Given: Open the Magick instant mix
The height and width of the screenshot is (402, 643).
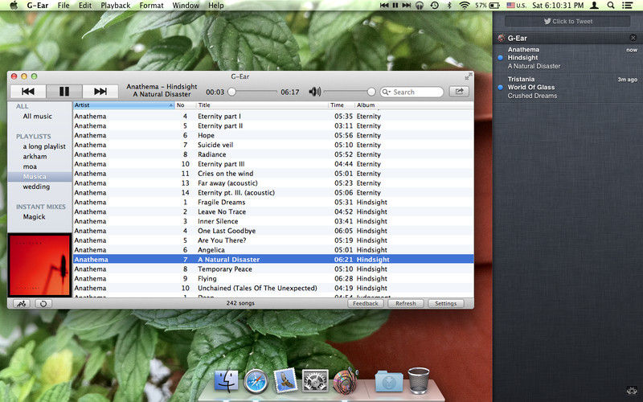Looking at the screenshot, I should pos(35,216).
